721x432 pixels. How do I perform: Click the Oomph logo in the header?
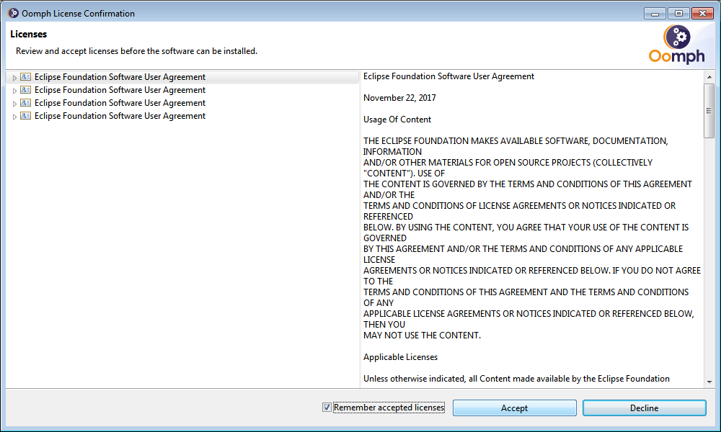[676, 44]
